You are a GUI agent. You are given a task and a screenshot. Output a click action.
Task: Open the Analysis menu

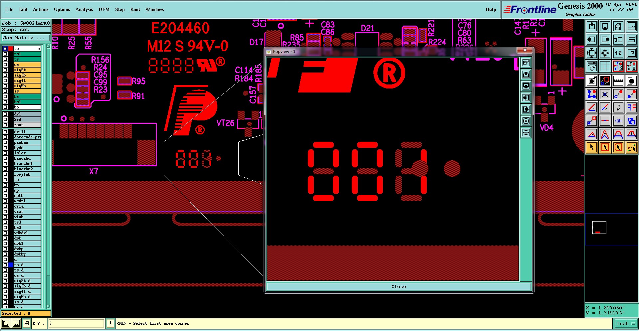(84, 9)
